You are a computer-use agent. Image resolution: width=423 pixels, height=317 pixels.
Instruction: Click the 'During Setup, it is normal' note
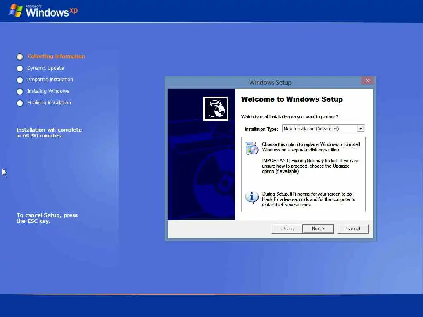coord(309,199)
